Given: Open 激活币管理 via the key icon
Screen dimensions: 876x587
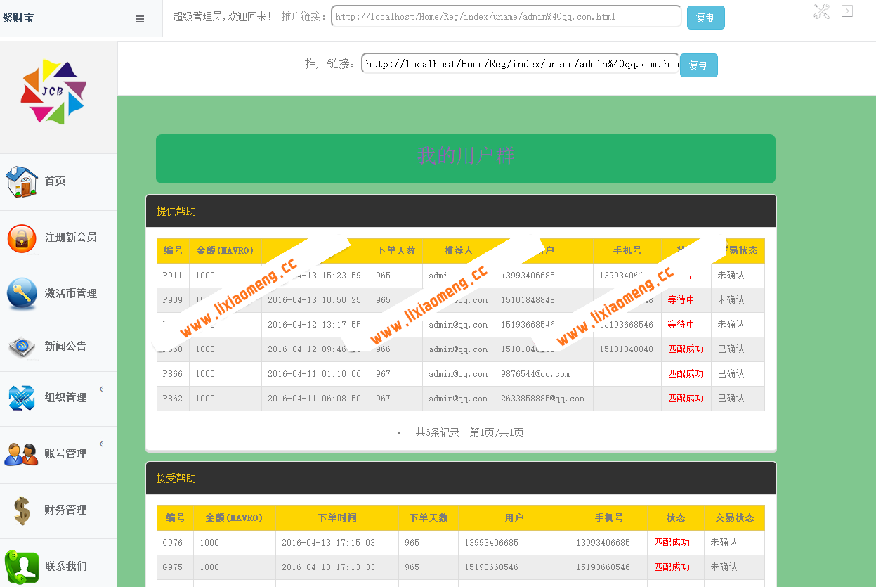Looking at the screenshot, I should tap(22, 294).
